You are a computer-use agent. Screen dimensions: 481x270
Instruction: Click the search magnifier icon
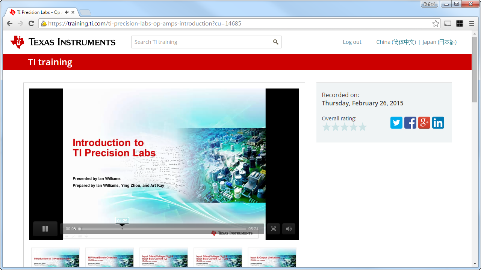276,42
